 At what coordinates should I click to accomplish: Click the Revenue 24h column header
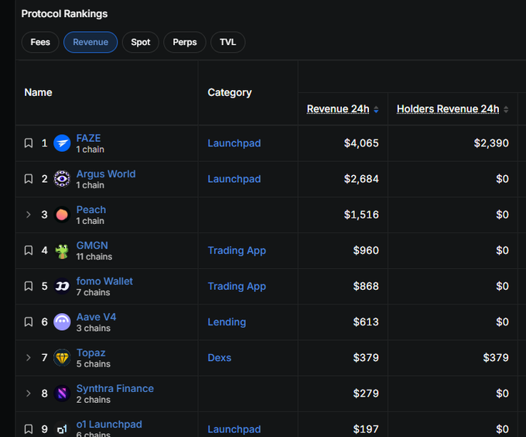pyautogui.click(x=338, y=109)
